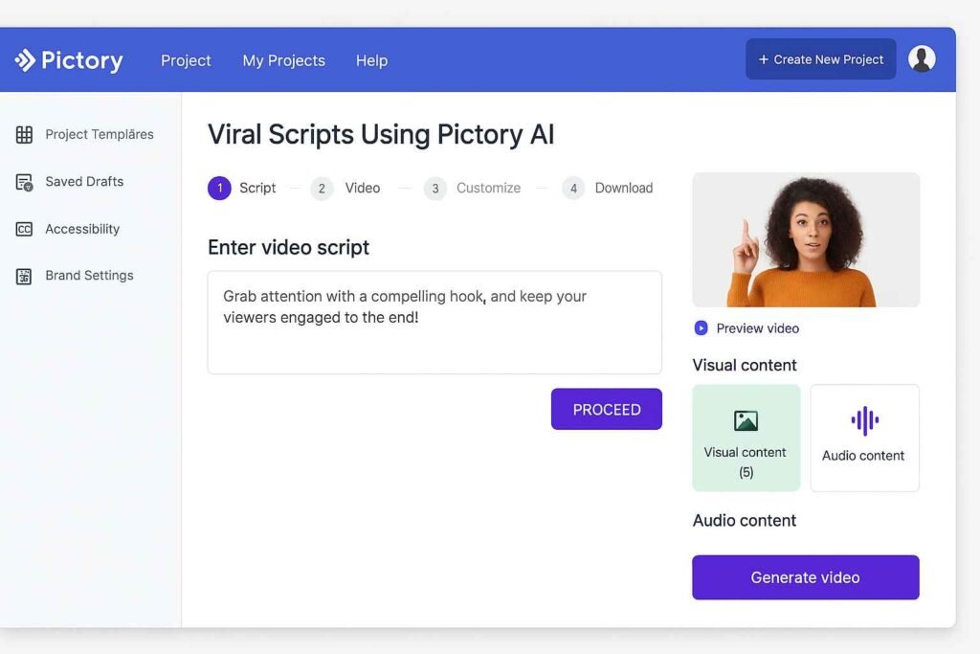
Task: Click the PROCEED button
Action: pyautogui.click(x=606, y=409)
